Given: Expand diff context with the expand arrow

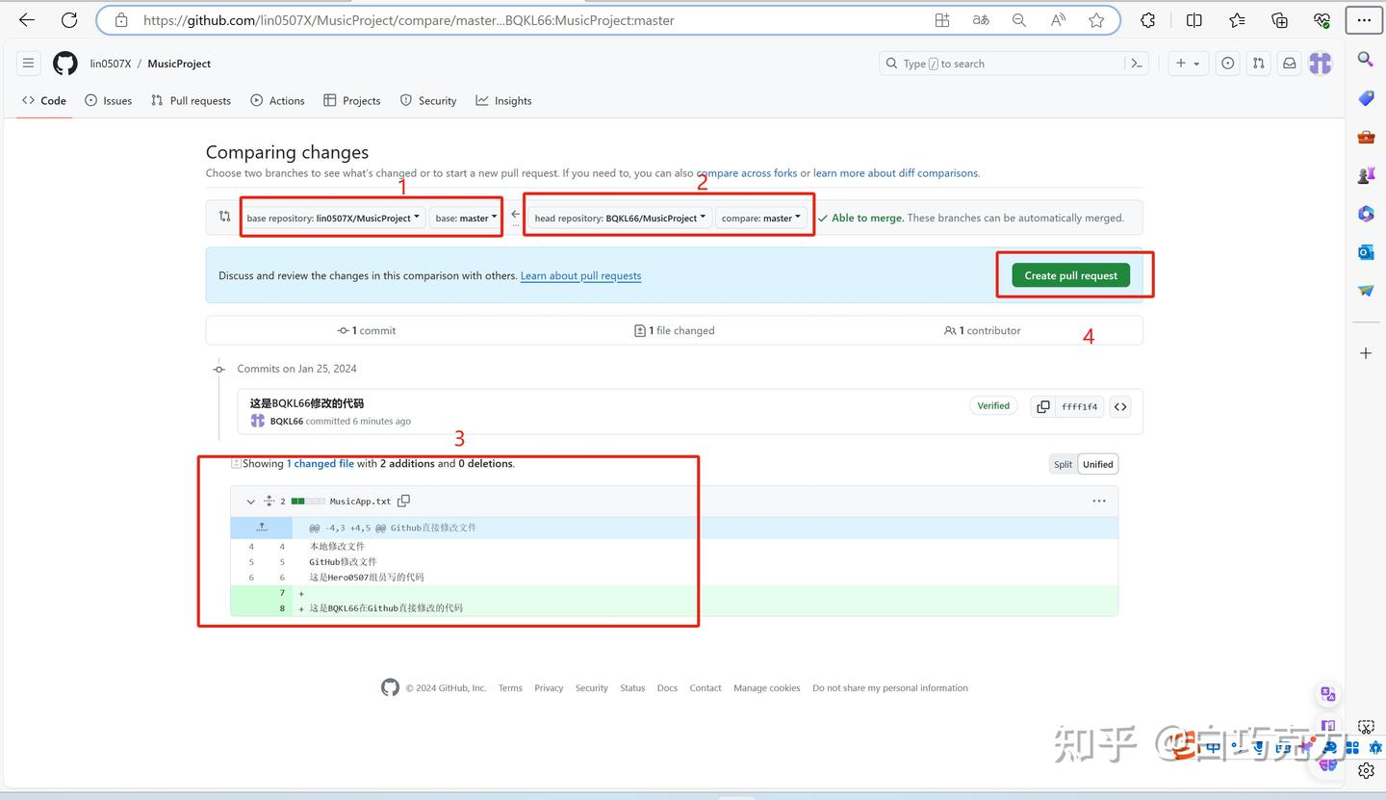Looking at the screenshot, I should pyautogui.click(x=262, y=527).
